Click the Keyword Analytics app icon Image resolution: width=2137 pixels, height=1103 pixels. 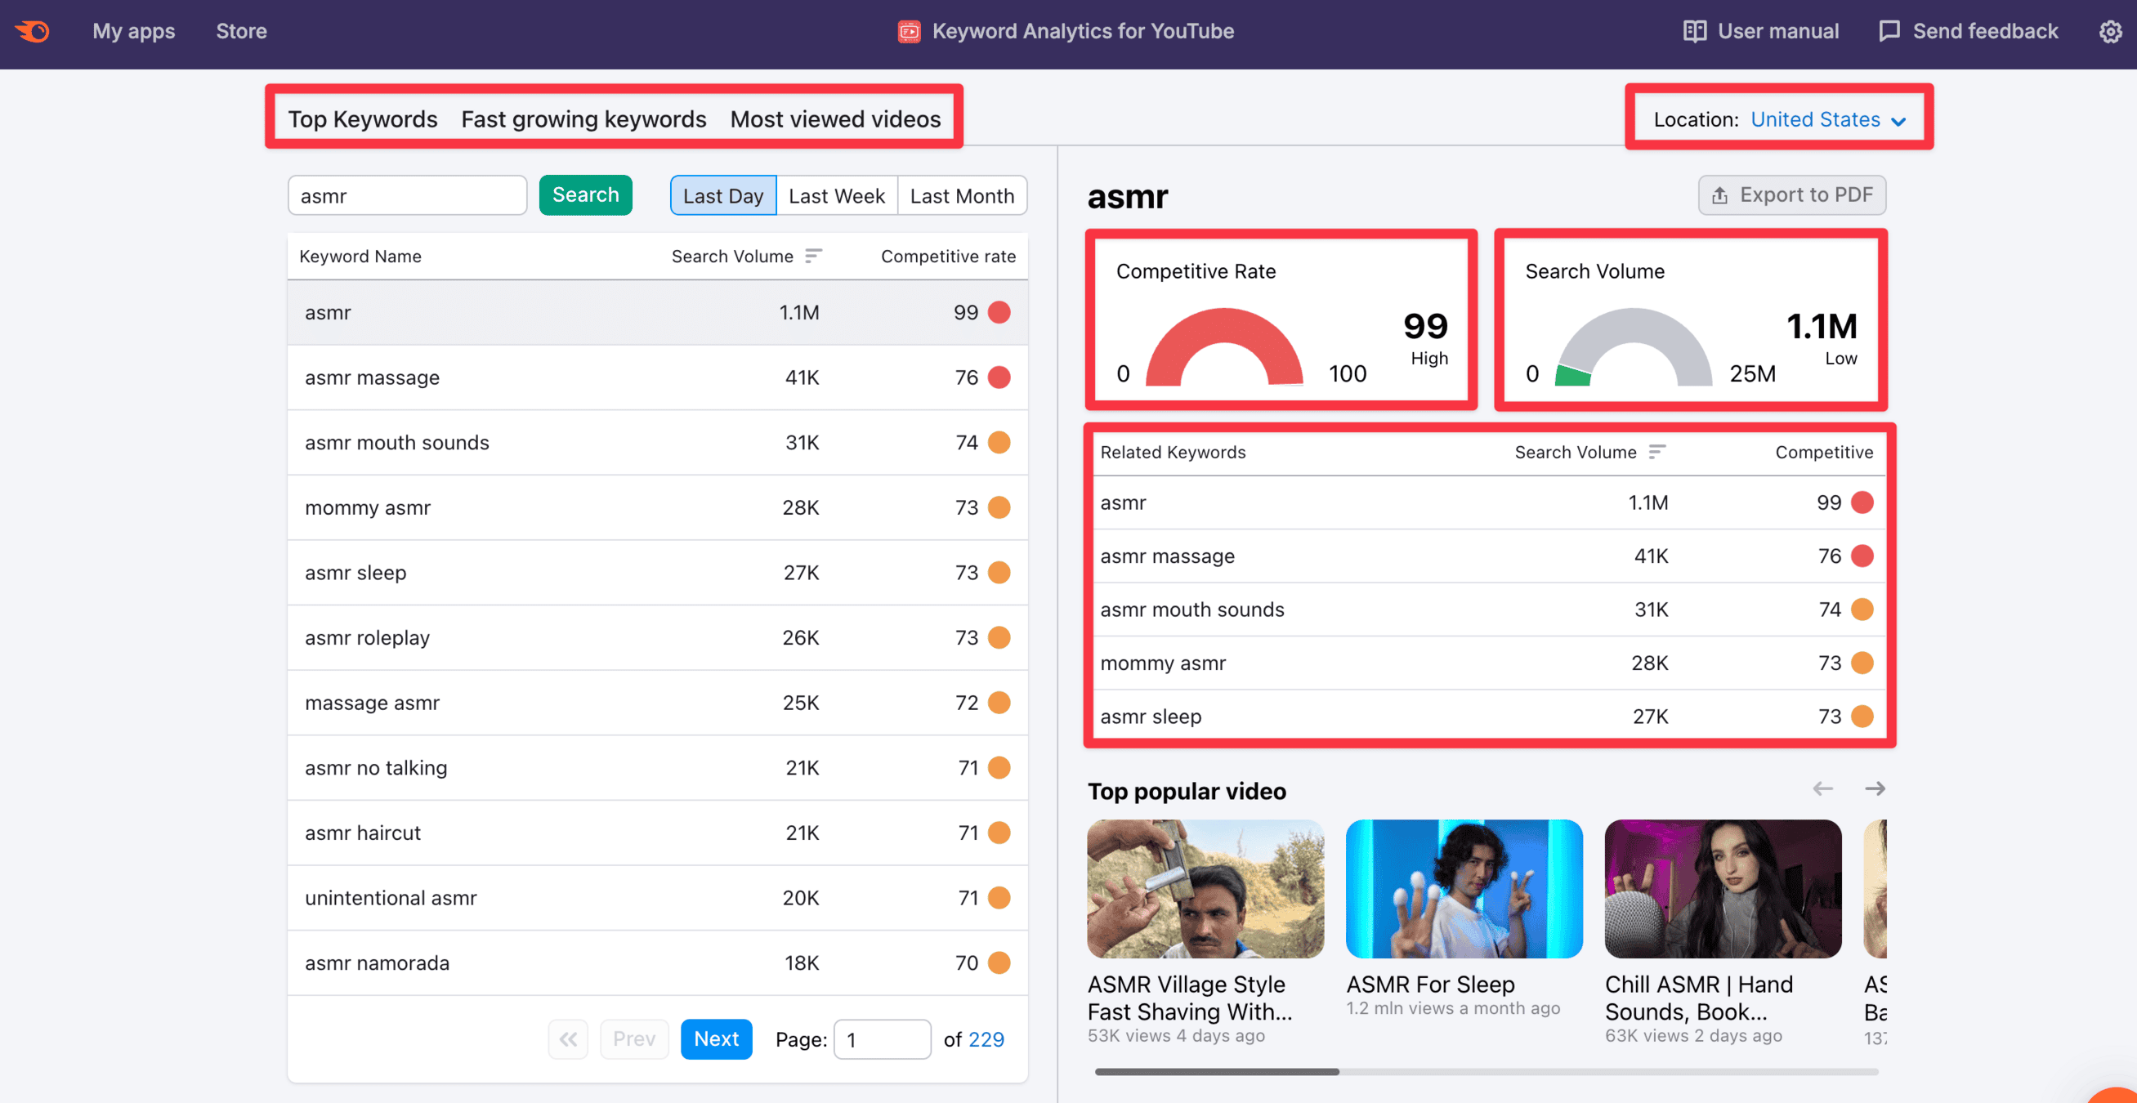coord(909,32)
